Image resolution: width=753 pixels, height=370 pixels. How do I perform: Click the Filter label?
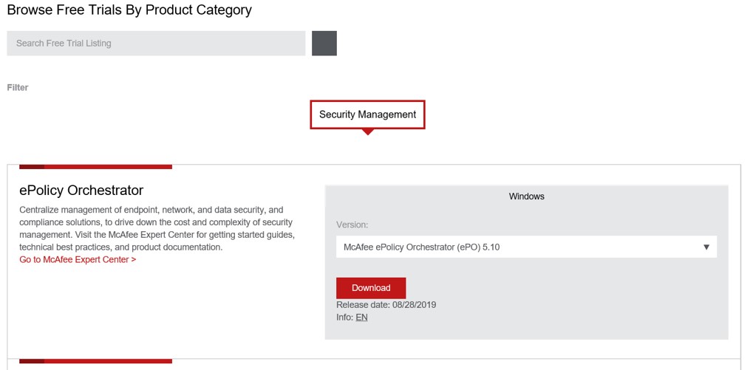[x=18, y=87]
